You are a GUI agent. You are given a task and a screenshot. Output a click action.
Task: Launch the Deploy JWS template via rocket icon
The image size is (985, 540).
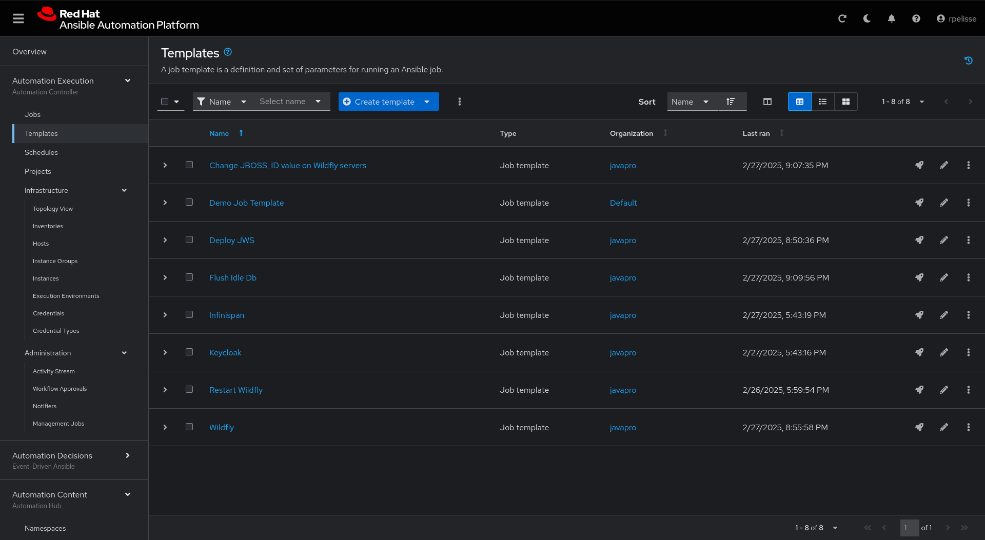919,240
